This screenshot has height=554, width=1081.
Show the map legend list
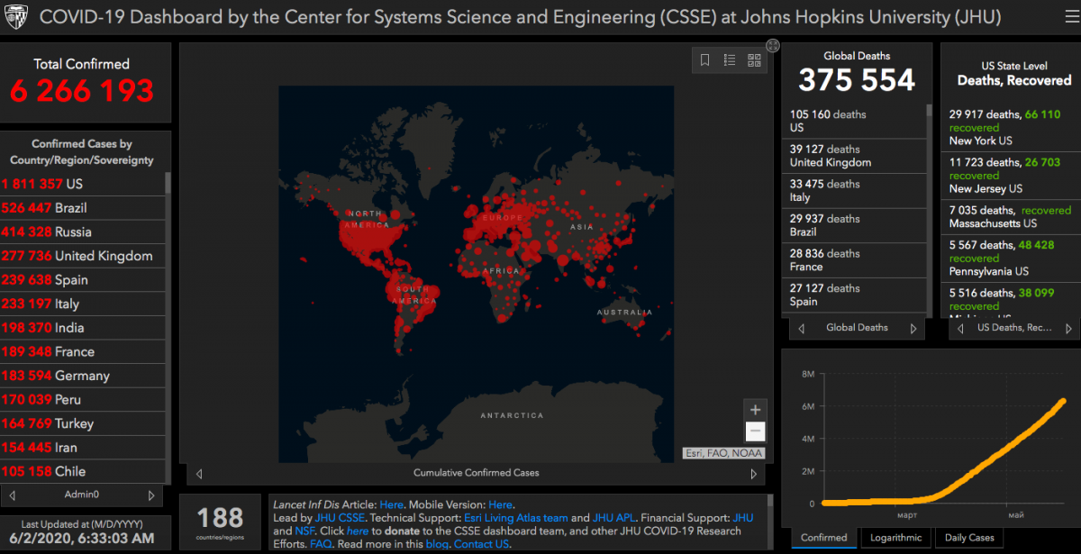(x=730, y=60)
